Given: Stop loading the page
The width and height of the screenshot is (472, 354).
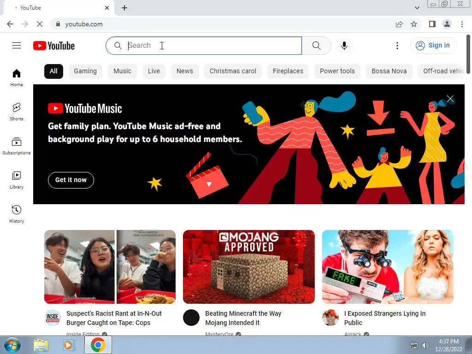Looking at the screenshot, I should pyautogui.click(x=40, y=24).
